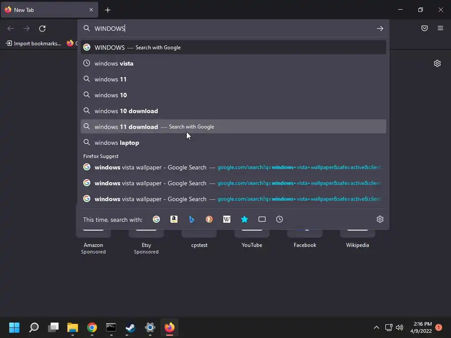Search open tabs using the tab icon
451x338 pixels.
[x=262, y=219]
